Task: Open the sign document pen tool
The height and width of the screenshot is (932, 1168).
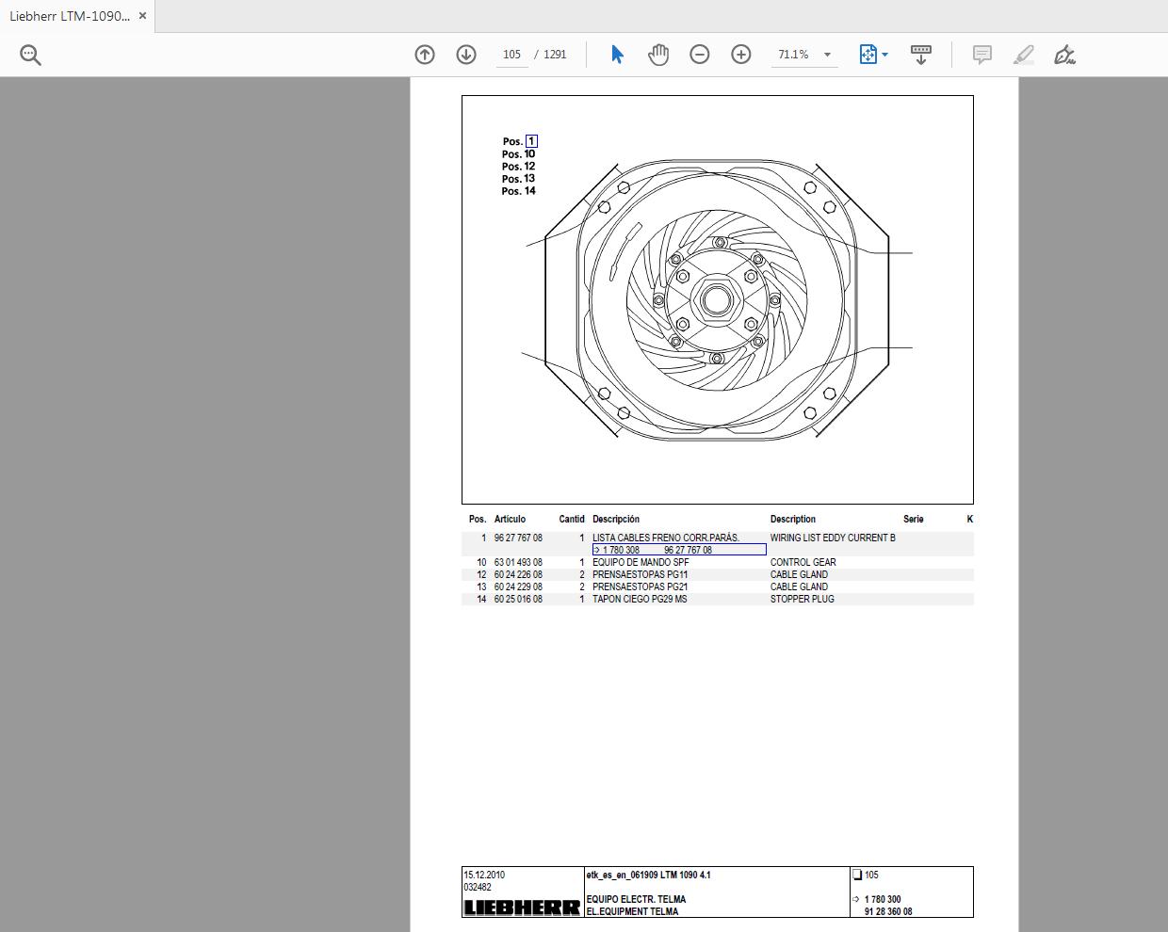Action: click(x=1065, y=55)
